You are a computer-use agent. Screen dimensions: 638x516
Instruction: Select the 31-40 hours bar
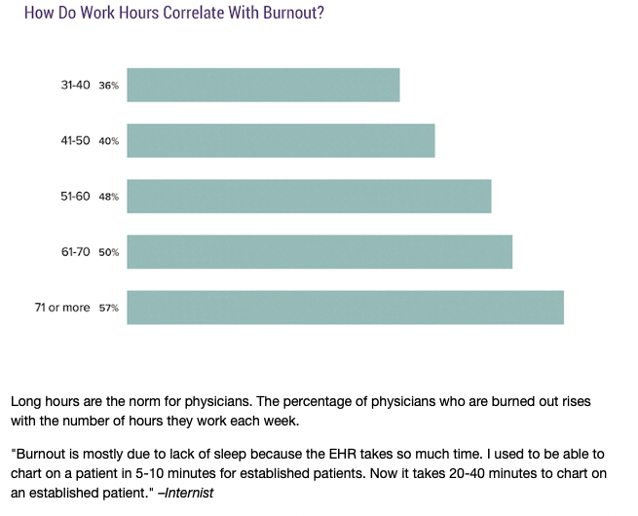tap(263, 85)
